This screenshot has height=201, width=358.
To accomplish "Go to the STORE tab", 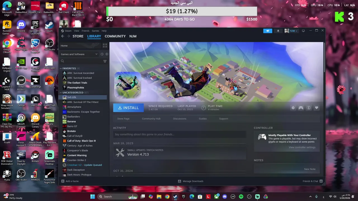I will pos(78,36).
